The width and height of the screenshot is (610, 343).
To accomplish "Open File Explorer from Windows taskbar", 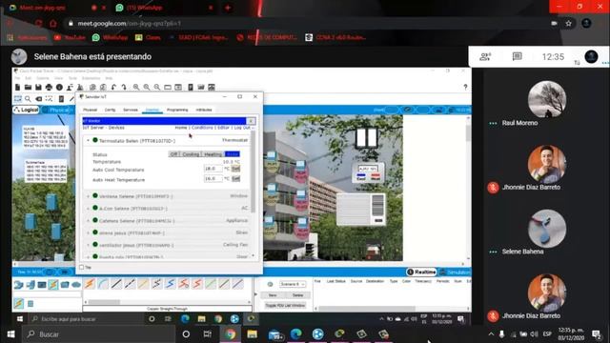I will click(252, 334).
